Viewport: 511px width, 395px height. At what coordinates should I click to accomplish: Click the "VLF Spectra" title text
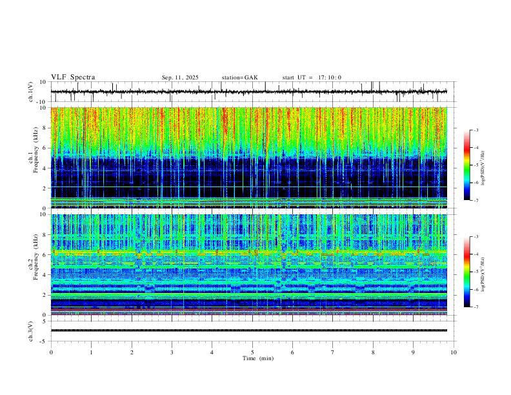(x=73, y=77)
